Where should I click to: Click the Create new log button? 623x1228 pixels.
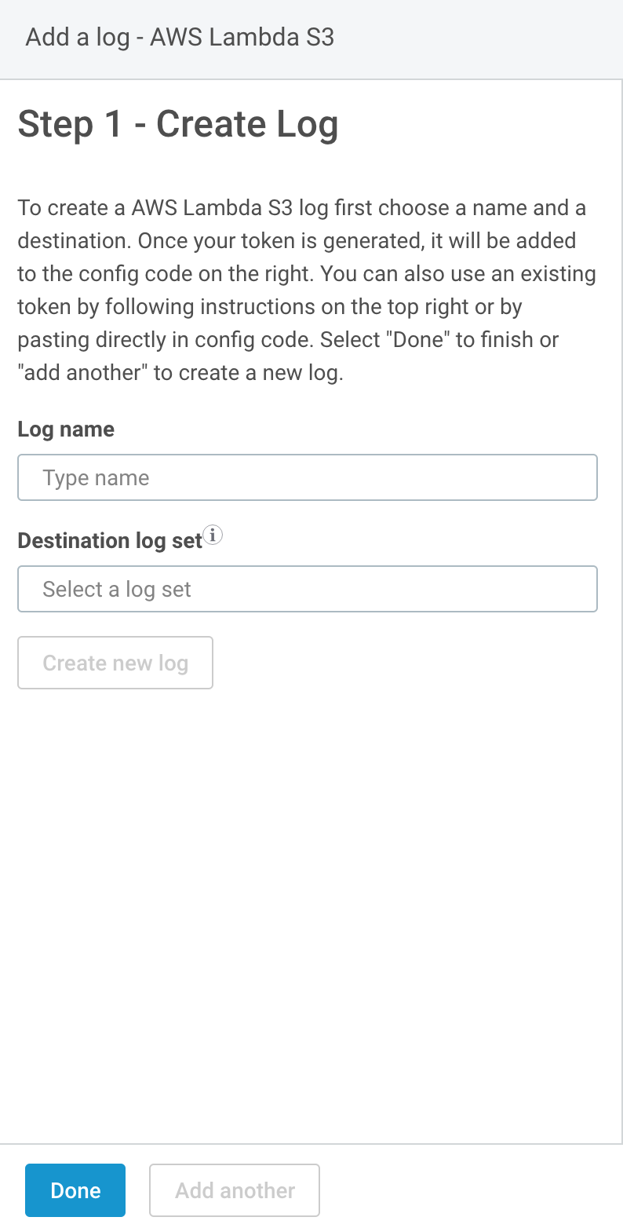point(115,663)
